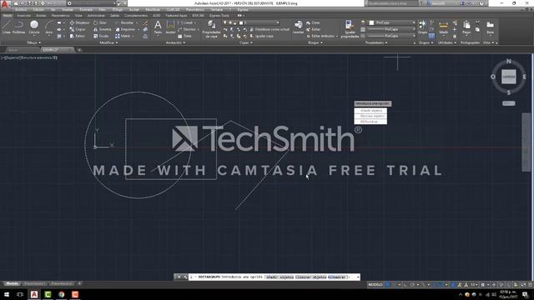Expand the Modificar panel
Screen dimensions: 534x300
click(108, 42)
